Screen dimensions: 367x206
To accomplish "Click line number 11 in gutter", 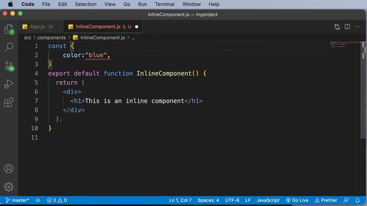I will (34, 137).
